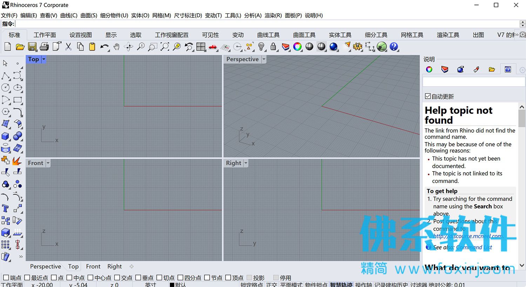Open the Layers panel icon in right panel
Screen dimensions: 526x287
[x=445, y=69]
